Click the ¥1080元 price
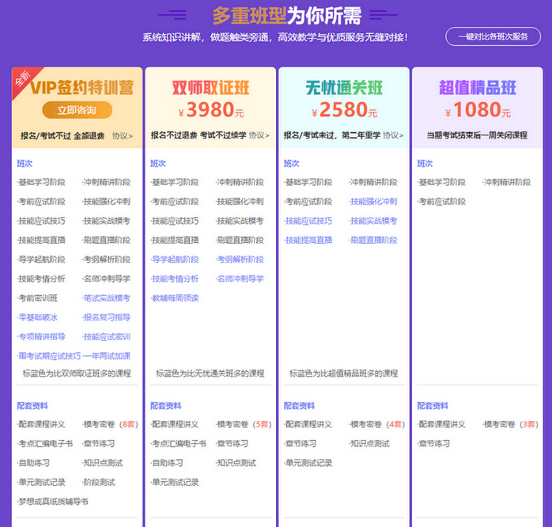The width and height of the screenshot is (552, 527). [477, 110]
